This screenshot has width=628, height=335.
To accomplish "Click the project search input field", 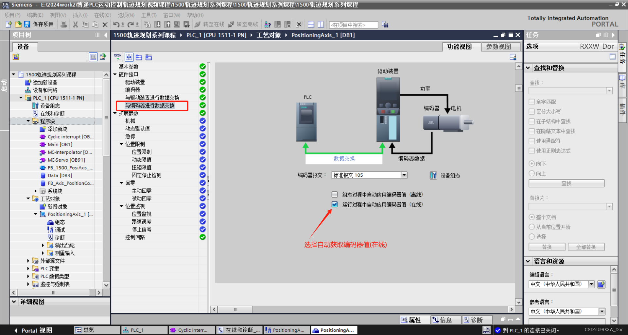I will point(354,25).
